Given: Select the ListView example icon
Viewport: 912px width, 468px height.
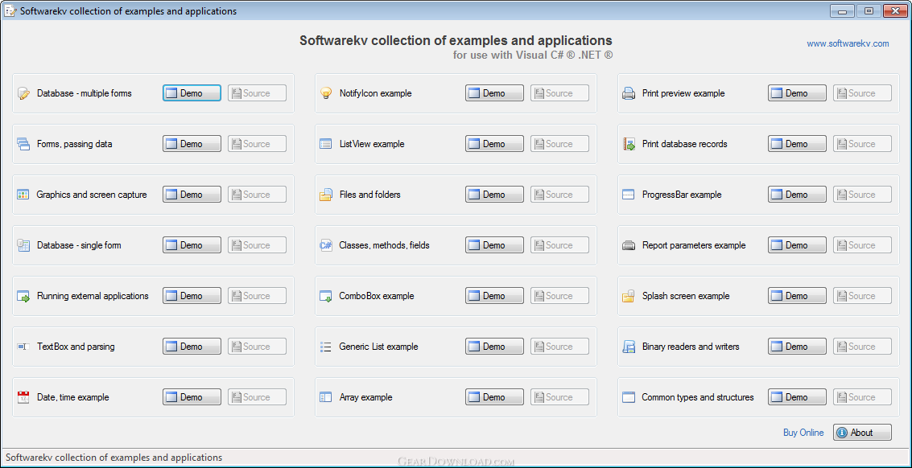Looking at the screenshot, I should pos(326,144).
